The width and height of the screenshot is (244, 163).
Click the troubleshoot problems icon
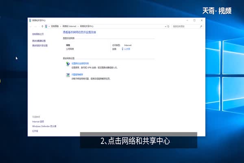pos(68,75)
